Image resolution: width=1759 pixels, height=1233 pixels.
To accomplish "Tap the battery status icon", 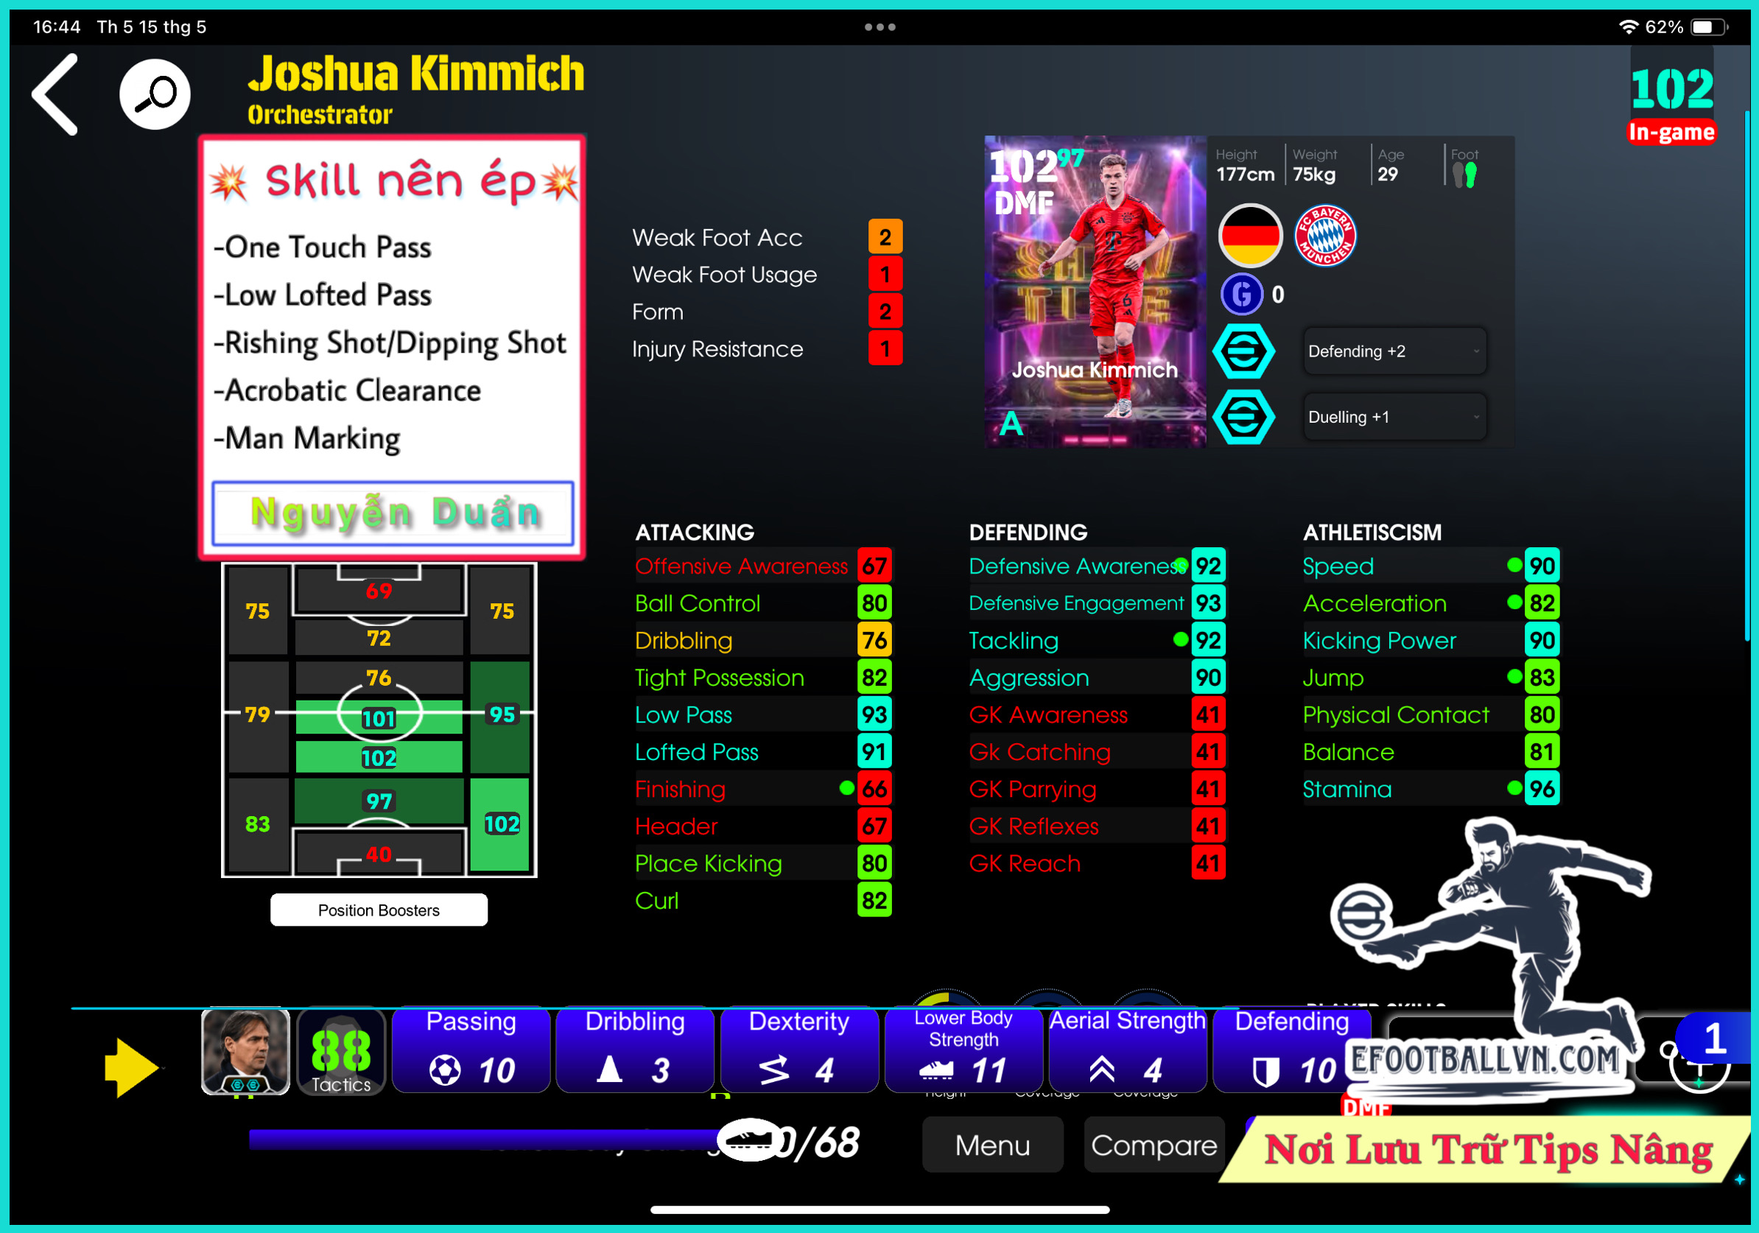I will (1709, 27).
